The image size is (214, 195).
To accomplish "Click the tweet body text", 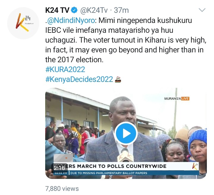I will click(126, 40).
